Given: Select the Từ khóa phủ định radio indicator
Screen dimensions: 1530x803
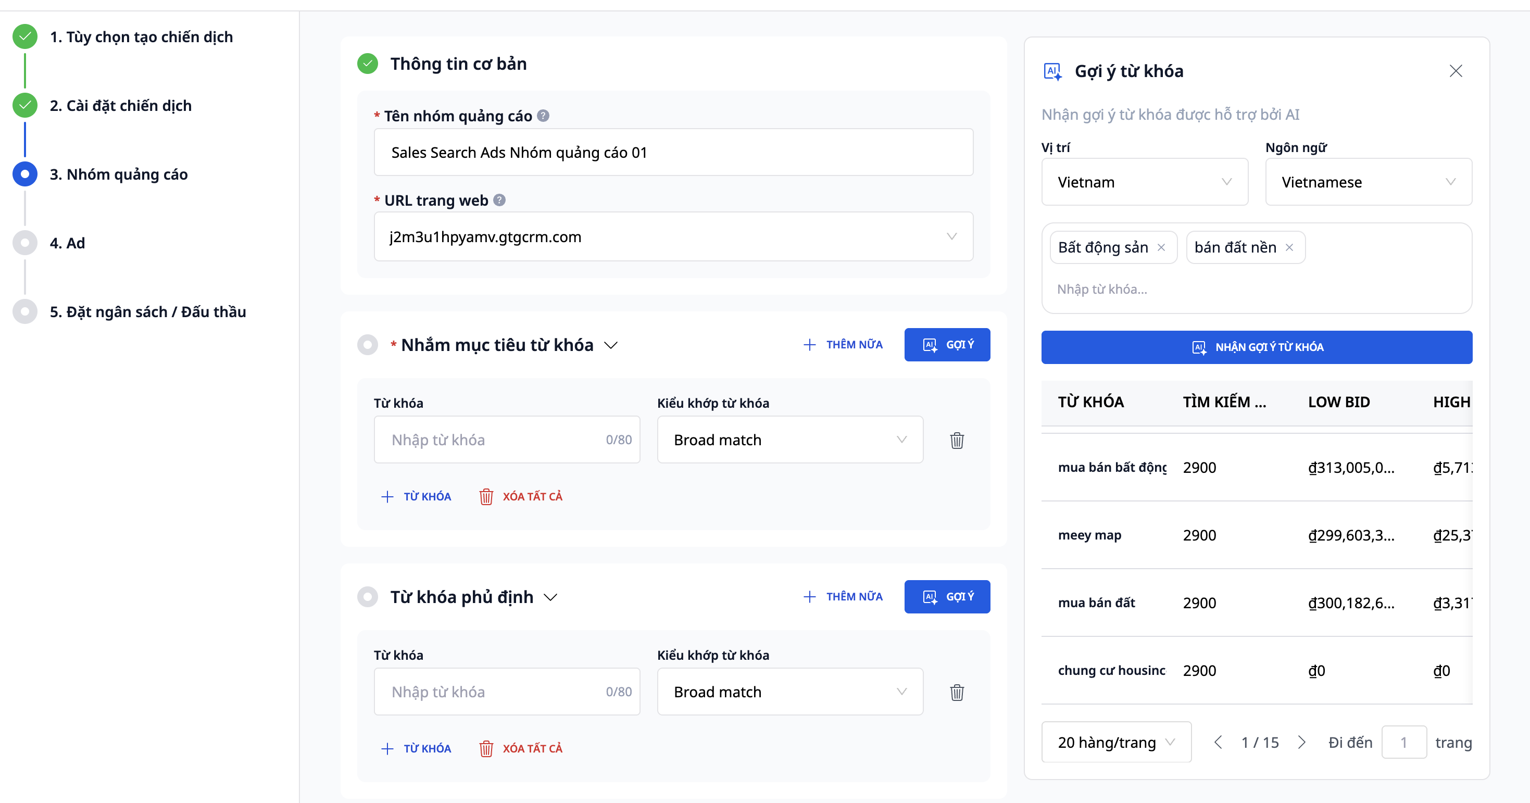Looking at the screenshot, I should coord(368,597).
